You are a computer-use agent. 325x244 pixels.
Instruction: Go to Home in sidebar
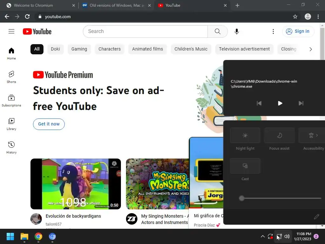coord(11,53)
